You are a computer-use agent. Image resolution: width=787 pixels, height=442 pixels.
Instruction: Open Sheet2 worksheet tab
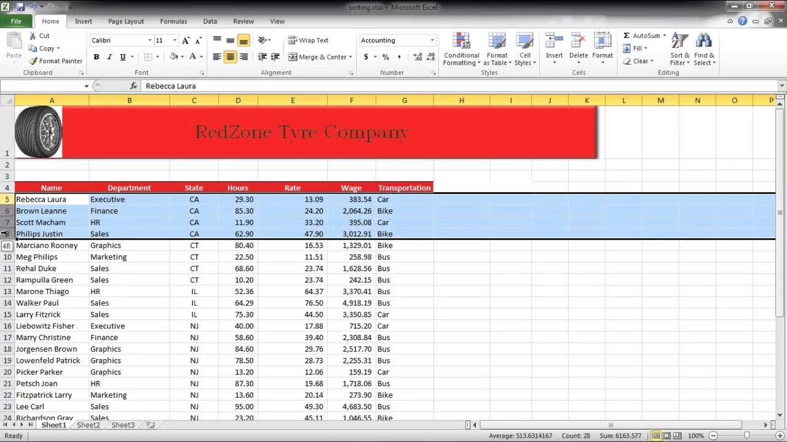point(88,425)
